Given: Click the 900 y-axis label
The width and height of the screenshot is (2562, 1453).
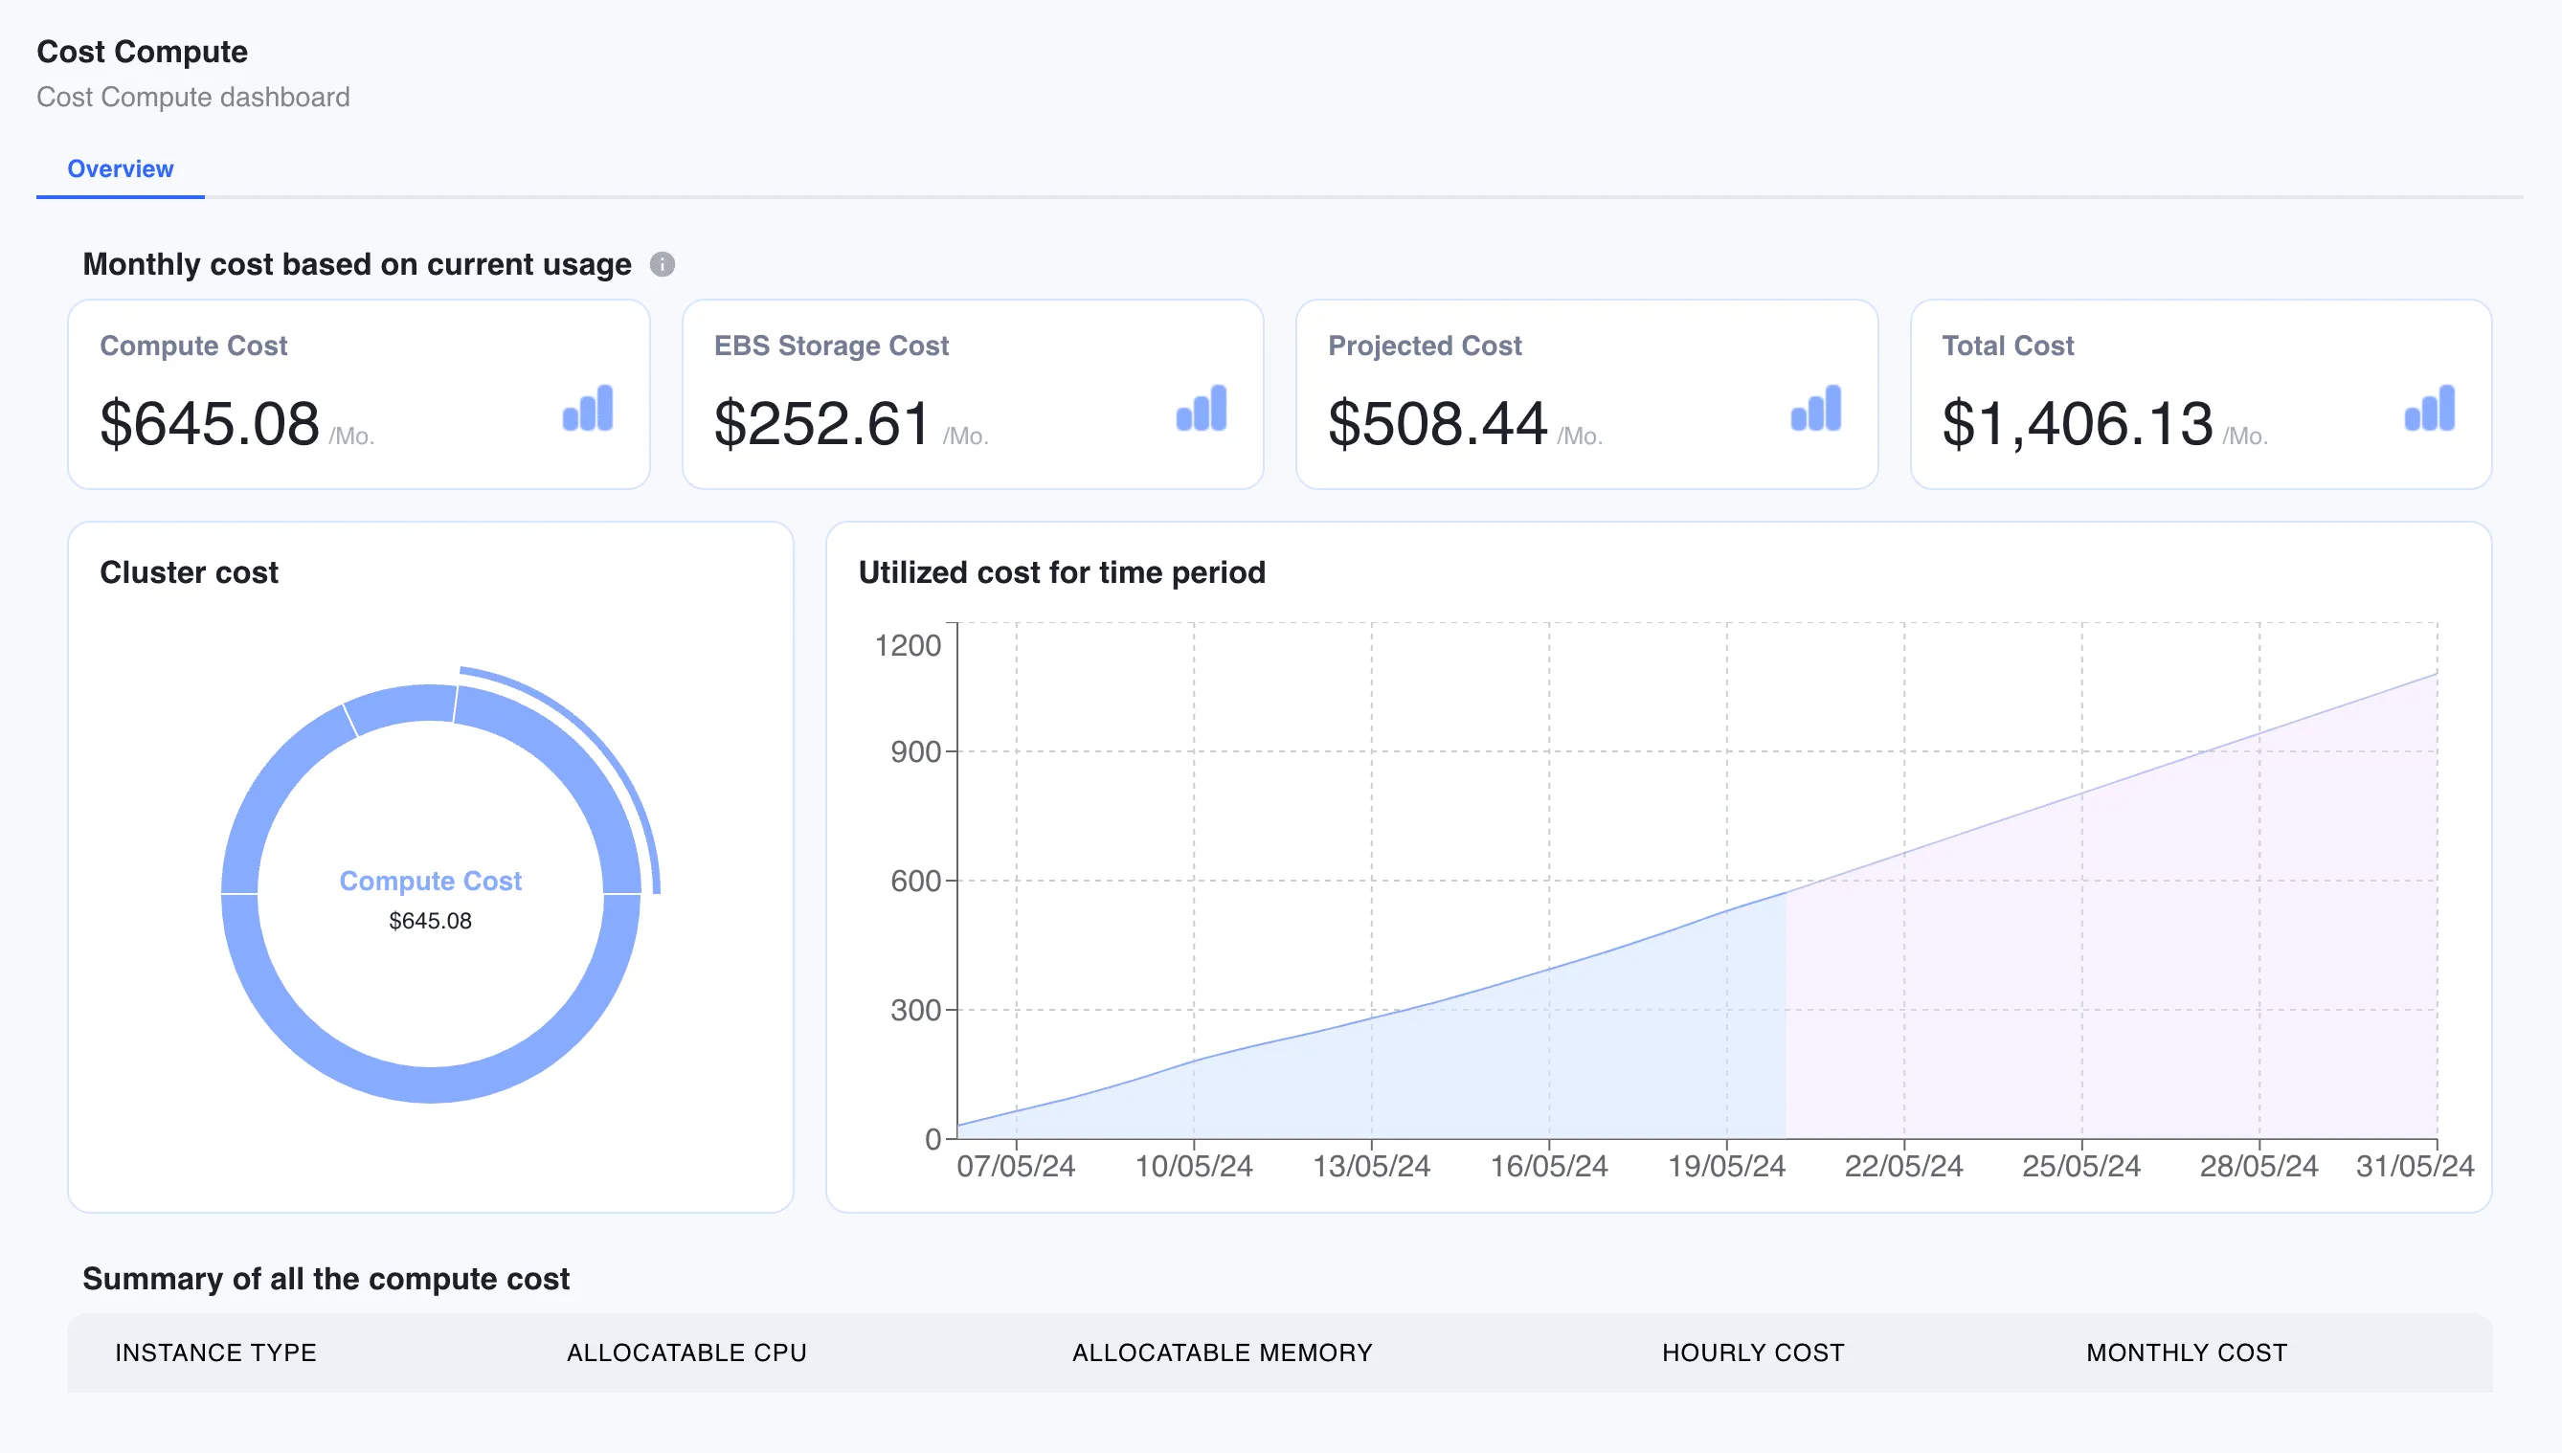Looking at the screenshot, I should pos(916,751).
